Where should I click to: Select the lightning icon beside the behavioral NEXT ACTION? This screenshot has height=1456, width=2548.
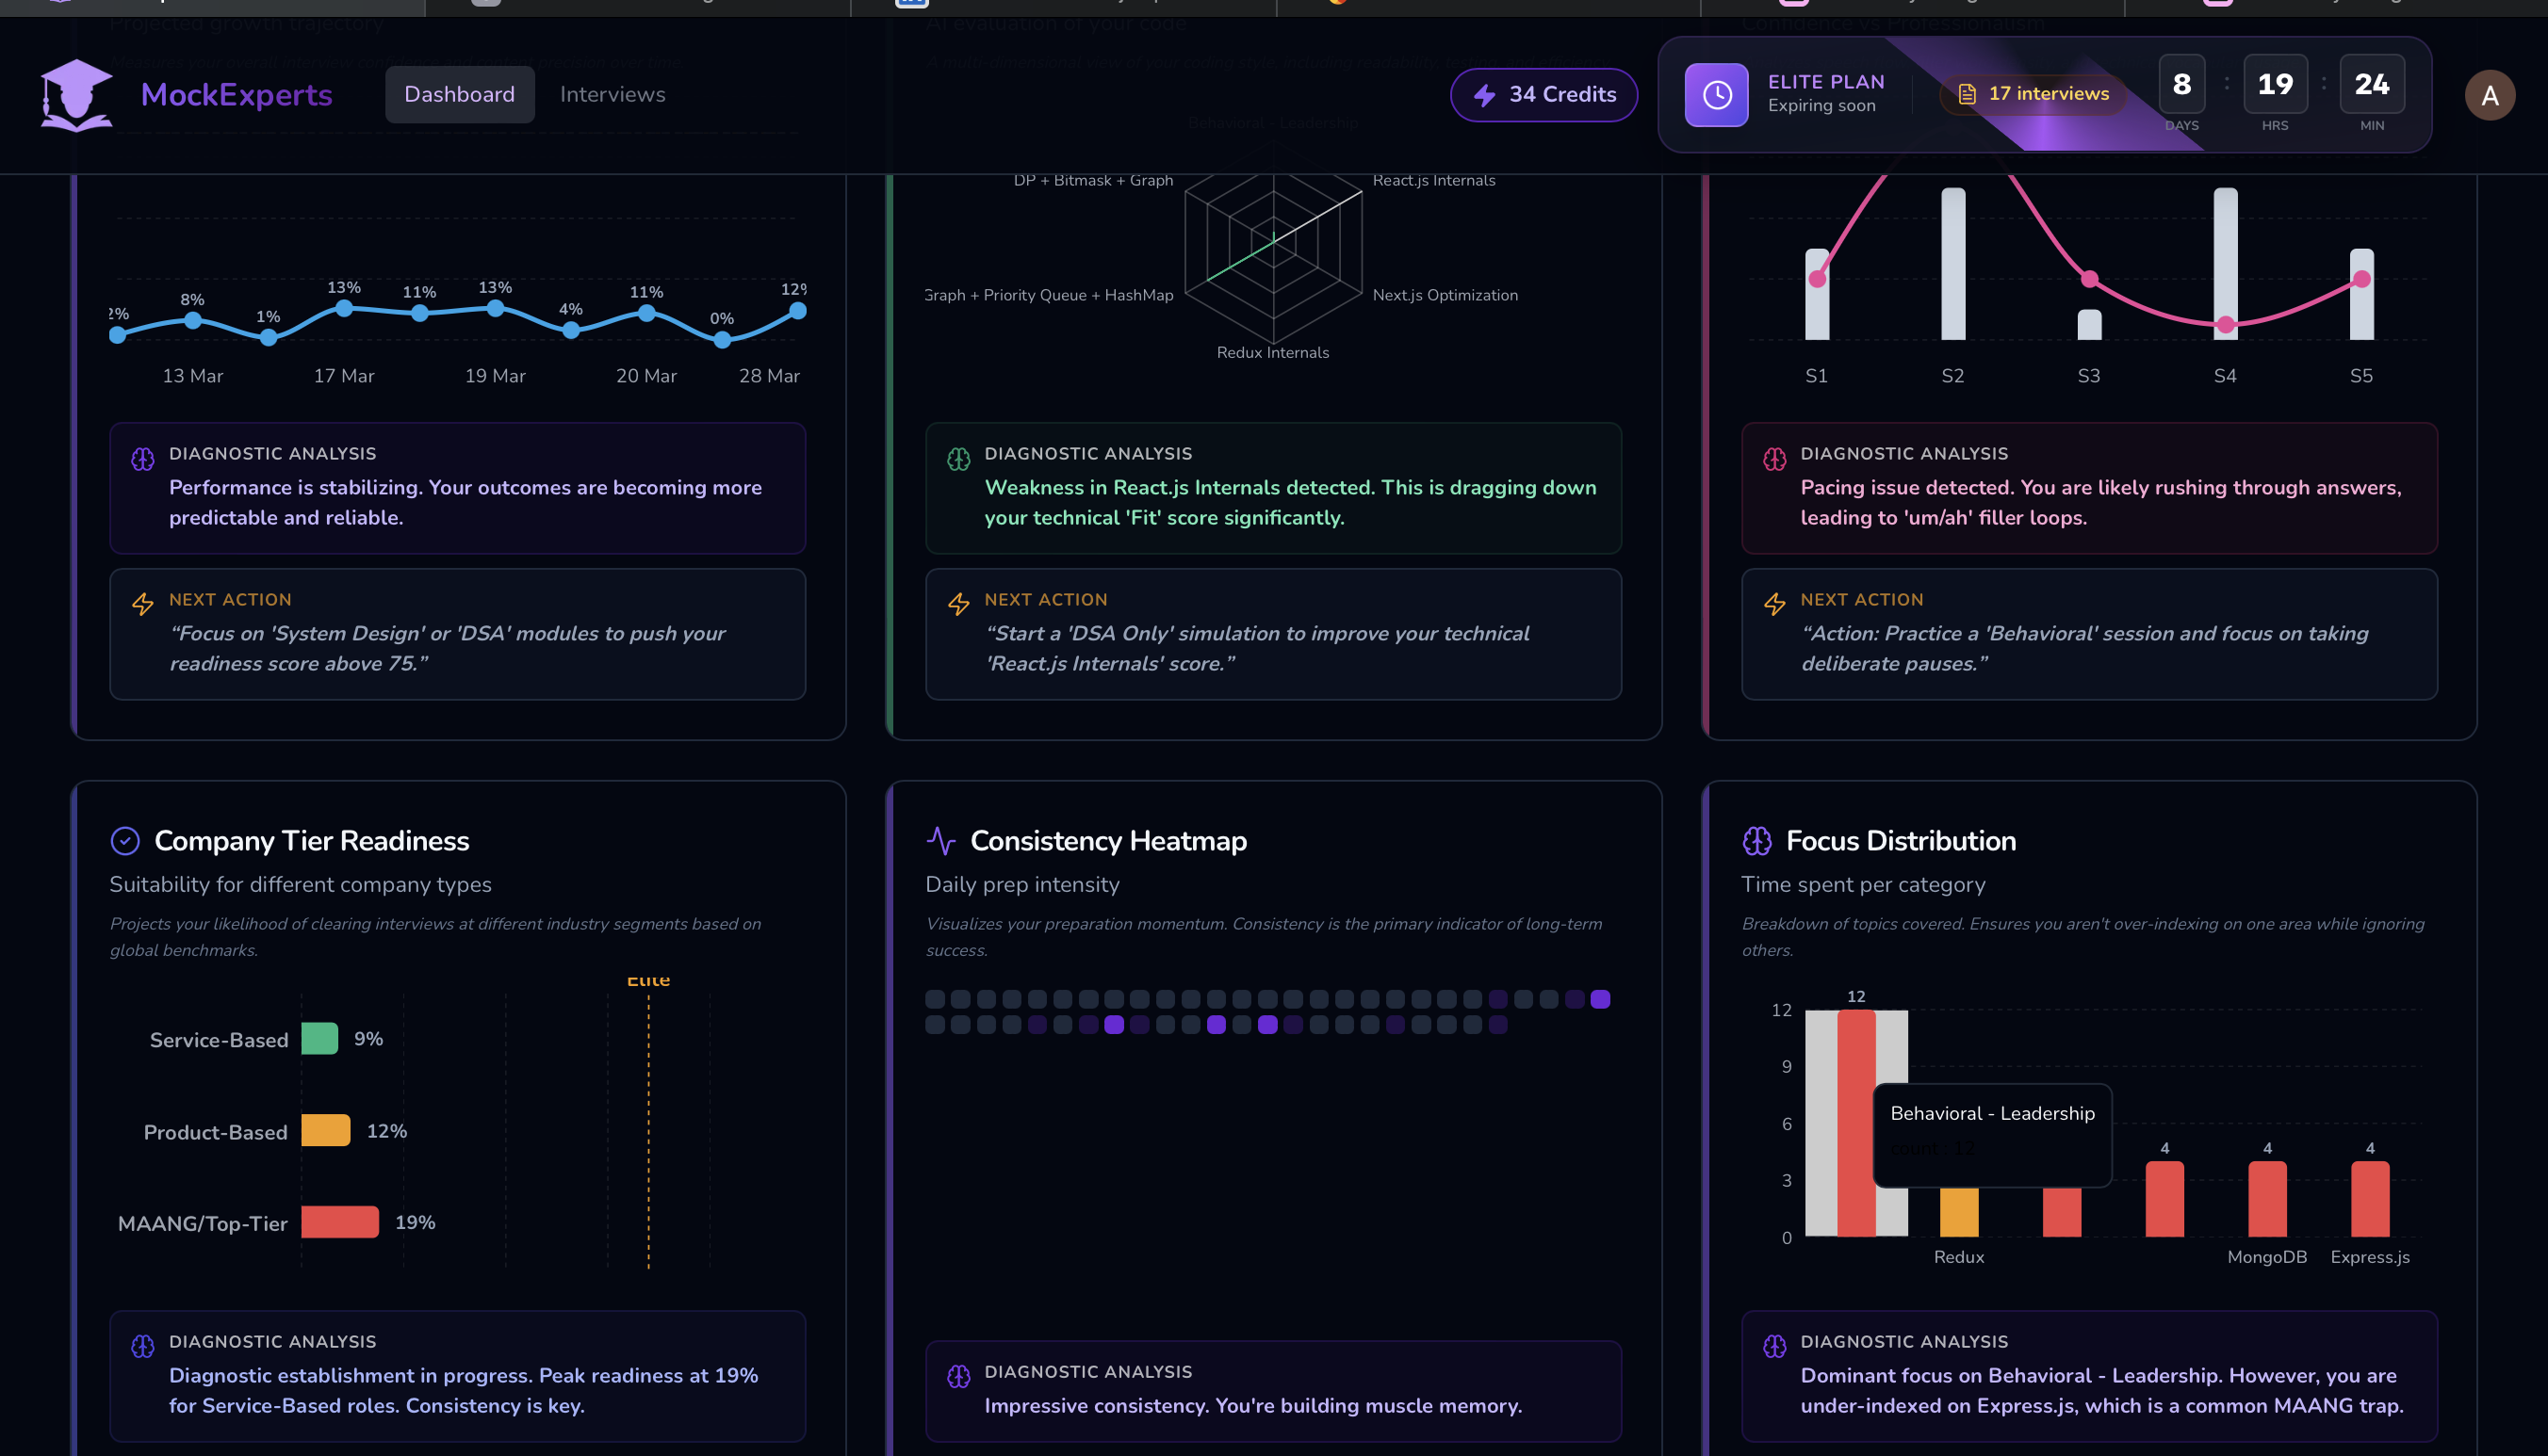point(1774,605)
